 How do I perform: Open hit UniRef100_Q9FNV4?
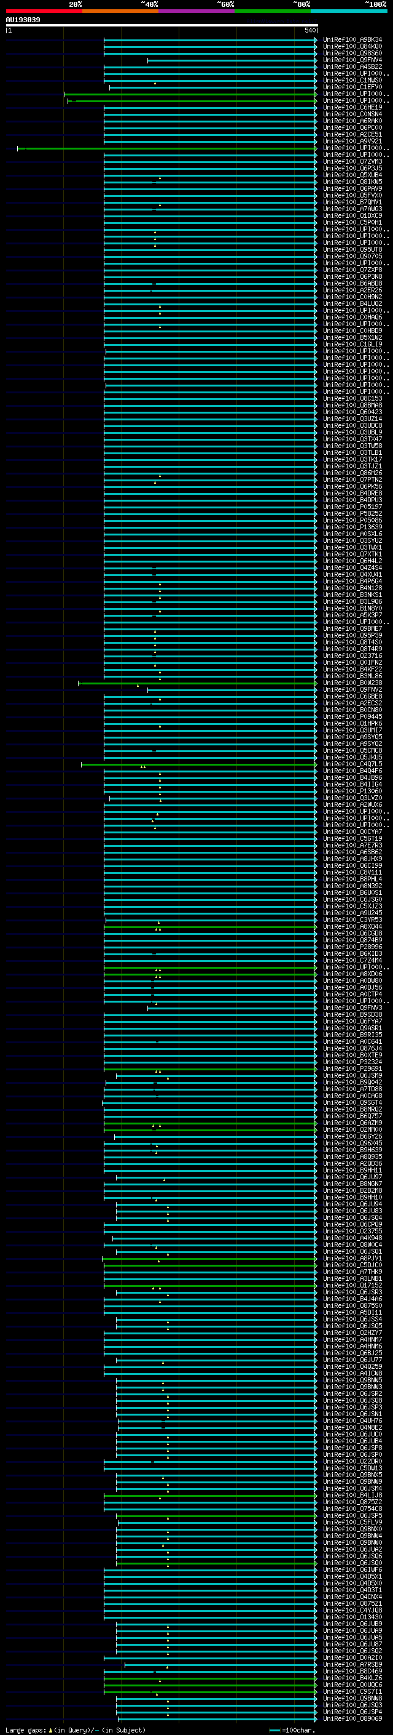point(352,60)
